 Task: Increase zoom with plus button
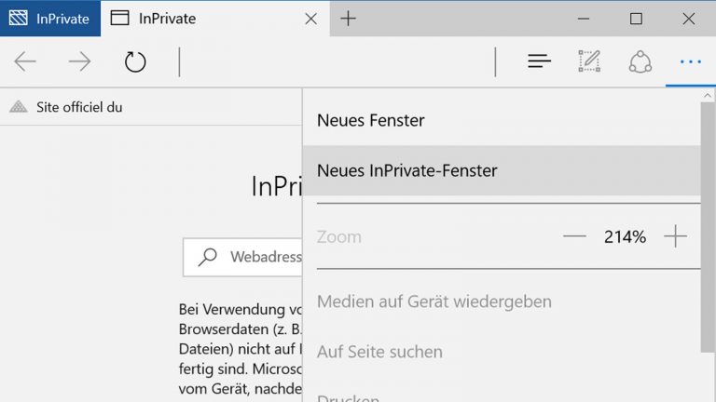pyautogui.click(x=675, y=236)
